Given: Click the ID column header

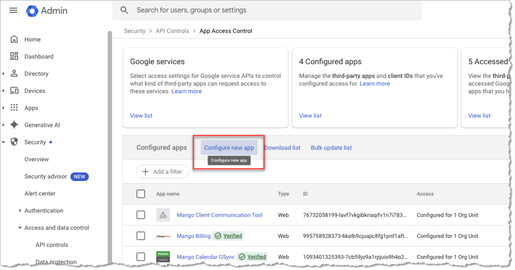Looking at the screenshot, I should (305, 194).
